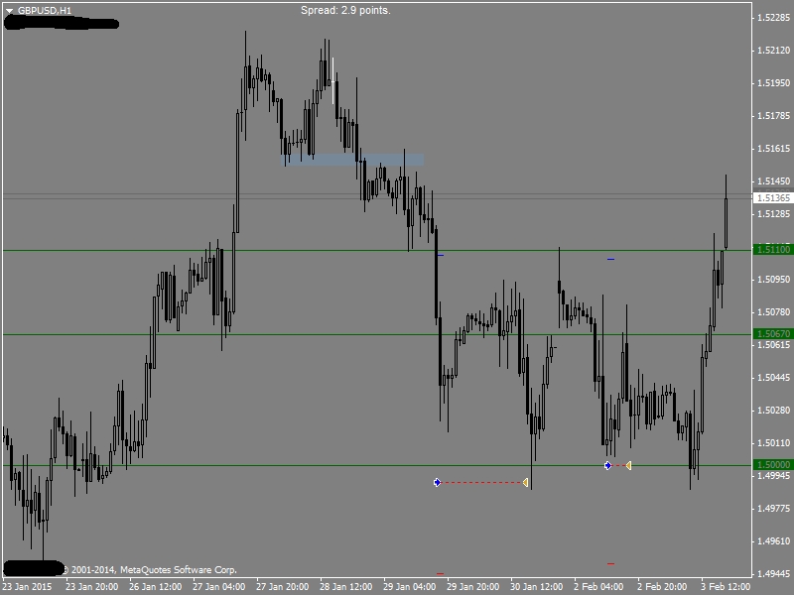Click the 1.51615 value on the price axis

point(773,149)
